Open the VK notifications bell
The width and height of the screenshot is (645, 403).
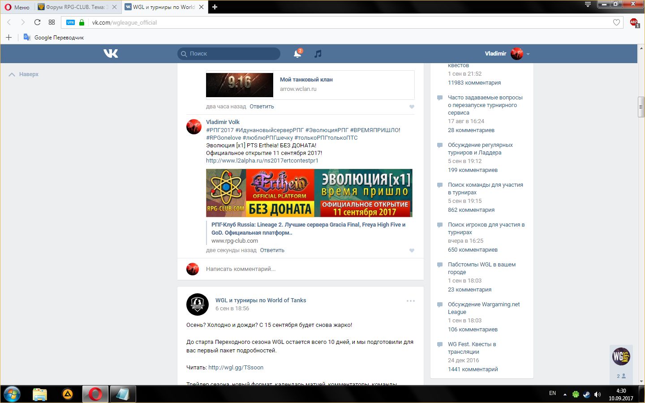point(297,54)
